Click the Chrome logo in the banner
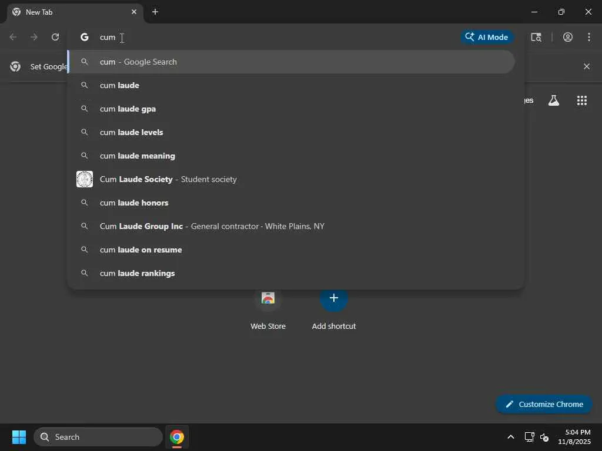This screenshot has height=451, width=602. 15,66
